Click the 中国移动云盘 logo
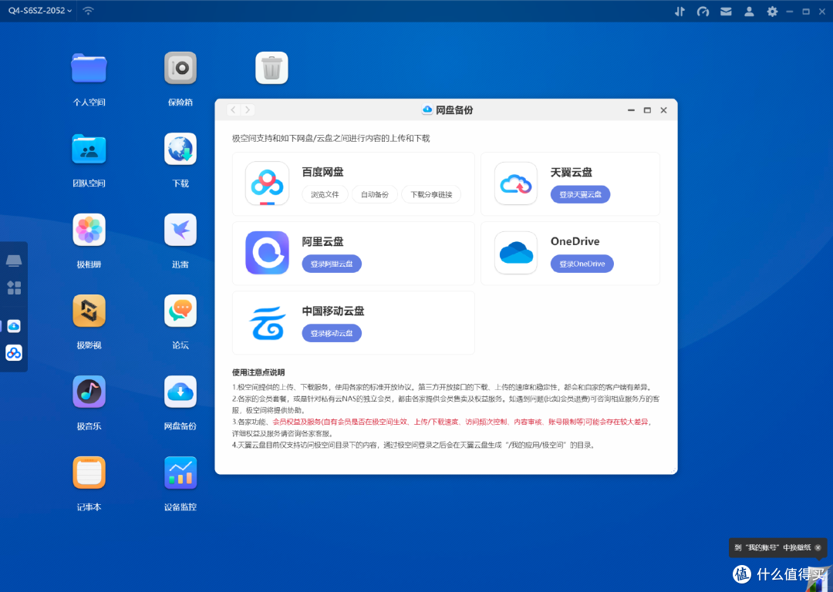The width and height of the screenshot is (833, 592). click(x=268, y=323)
